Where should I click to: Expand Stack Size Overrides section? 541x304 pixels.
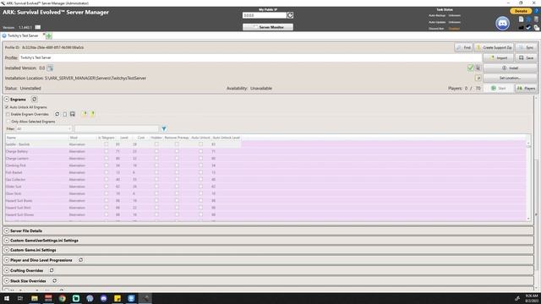pos(7,281)
